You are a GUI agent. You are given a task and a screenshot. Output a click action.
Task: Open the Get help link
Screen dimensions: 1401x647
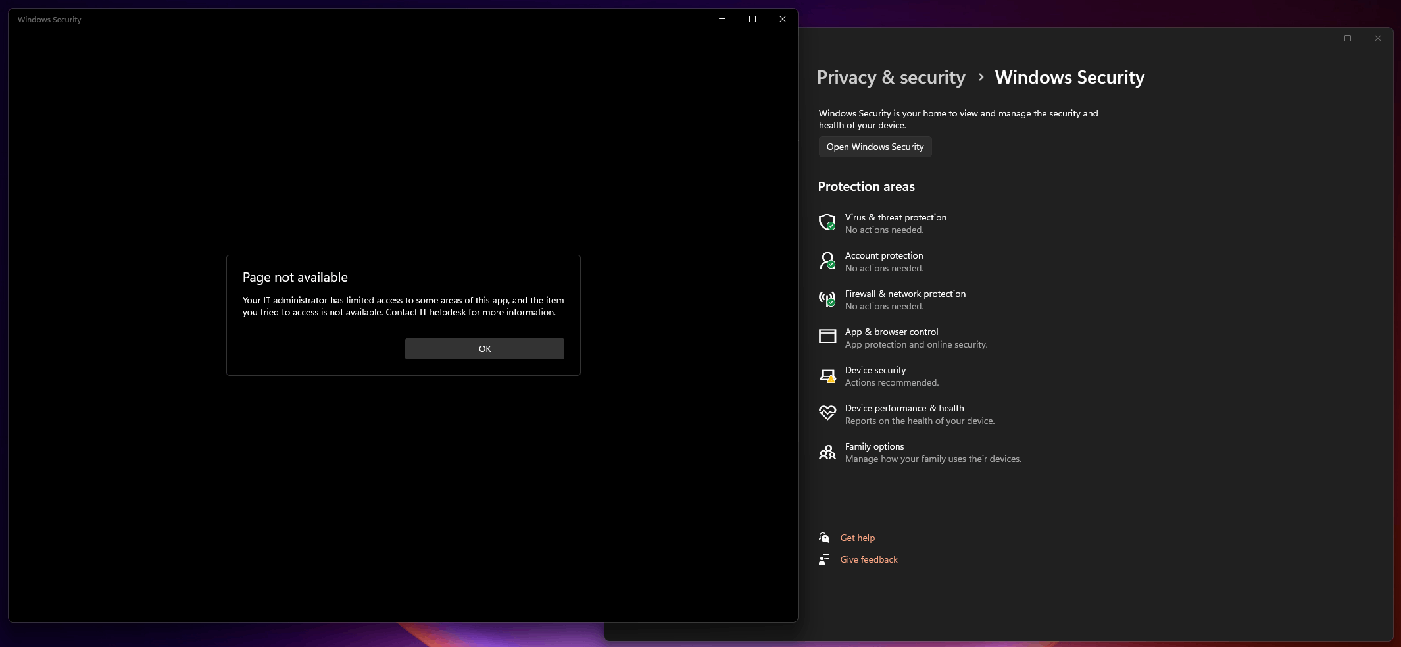(x=858, y=538)
